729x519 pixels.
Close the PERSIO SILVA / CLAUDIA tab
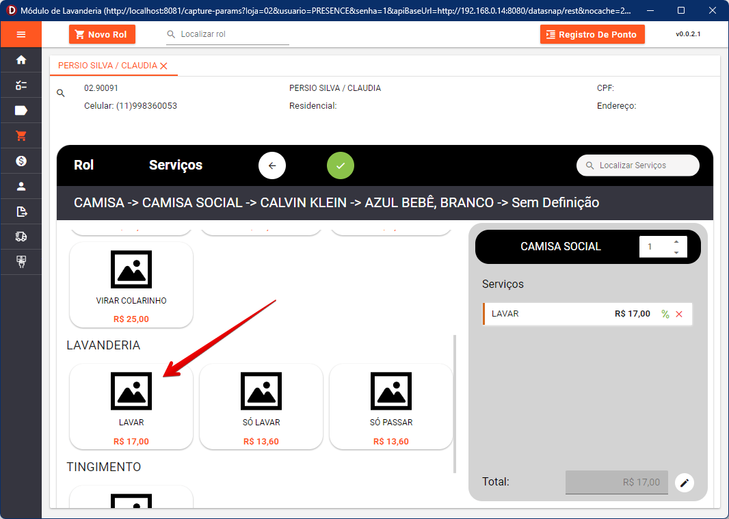(x=163, y=66)
